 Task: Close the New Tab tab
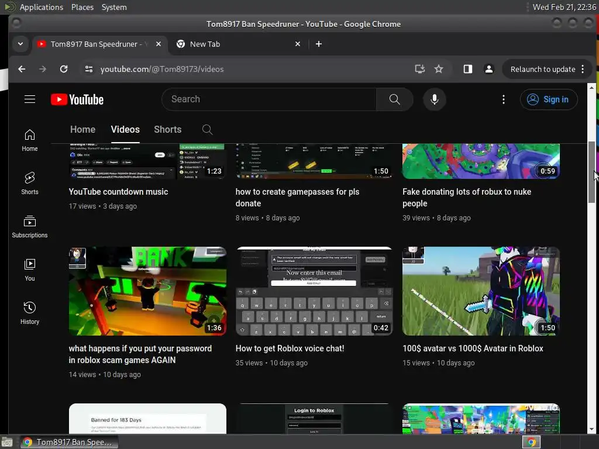coord(298,44)
